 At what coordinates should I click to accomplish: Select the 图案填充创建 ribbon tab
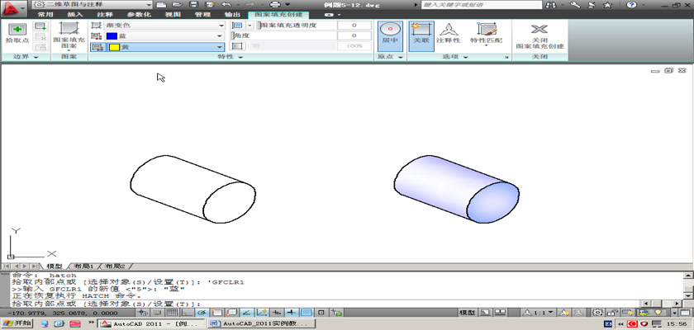tap(279, 14)
